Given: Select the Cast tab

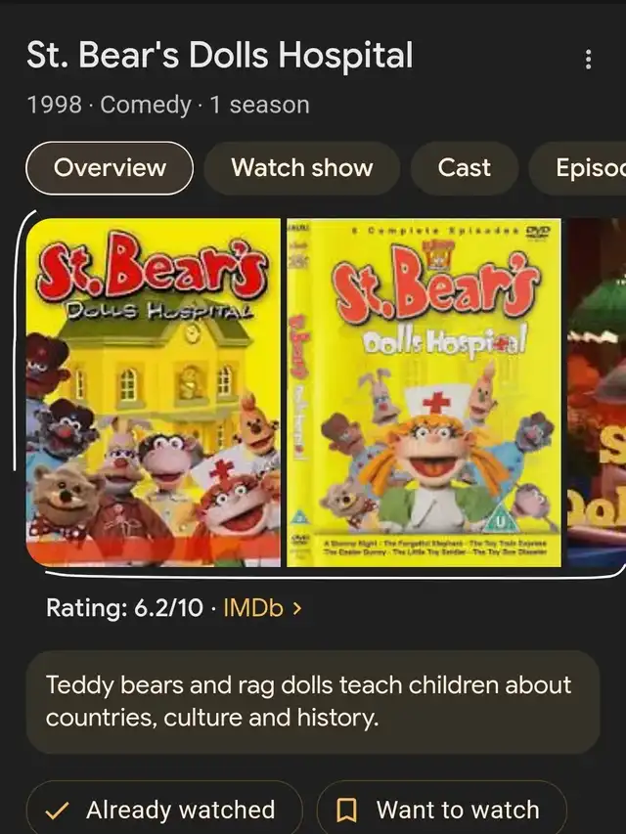Looking at the screenshot, I should pos(465,168).
